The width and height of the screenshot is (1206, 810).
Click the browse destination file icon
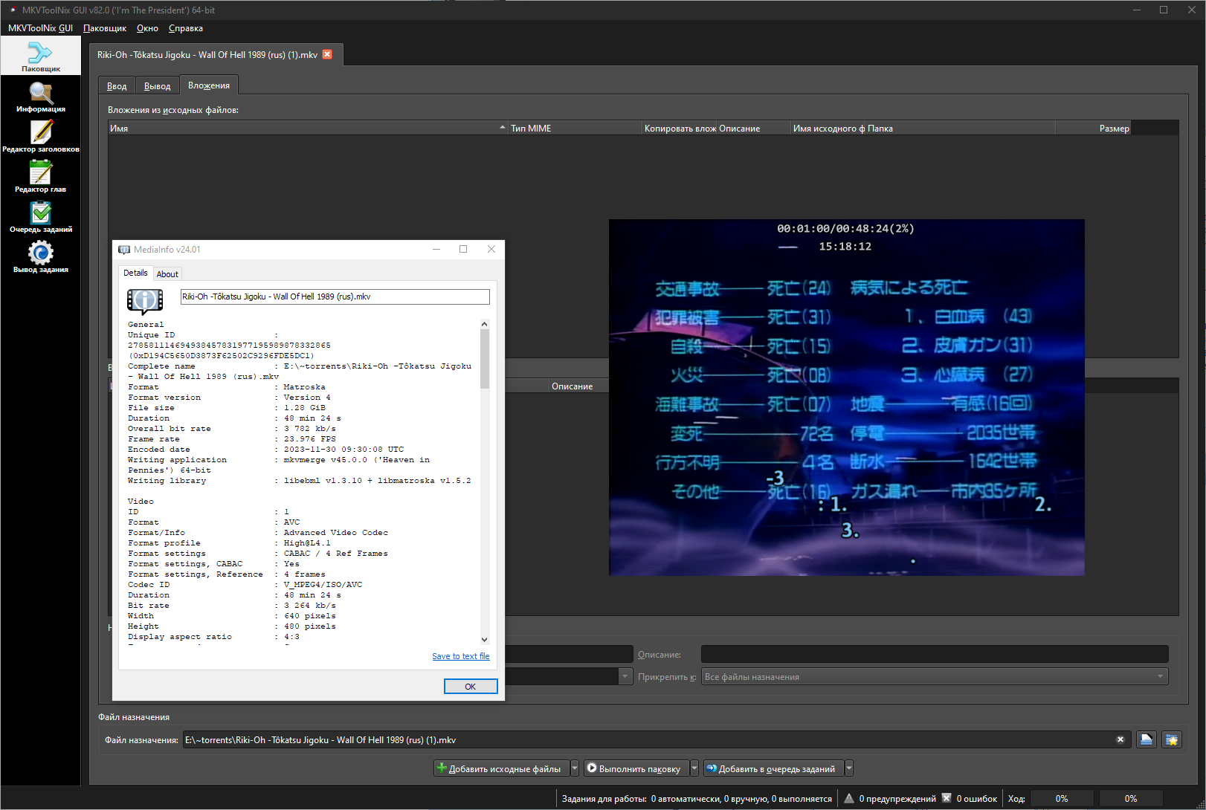(1146, 739)
